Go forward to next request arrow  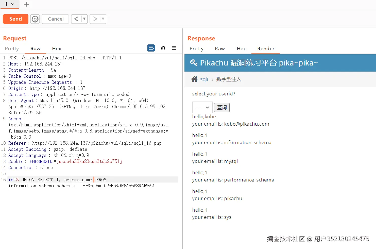pyautogui.click(x=95, y=19)
